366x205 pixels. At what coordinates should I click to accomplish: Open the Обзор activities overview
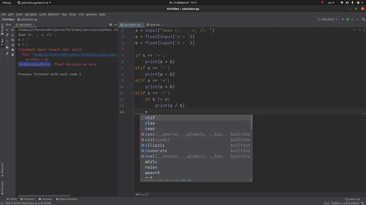[x=6, y=3]
